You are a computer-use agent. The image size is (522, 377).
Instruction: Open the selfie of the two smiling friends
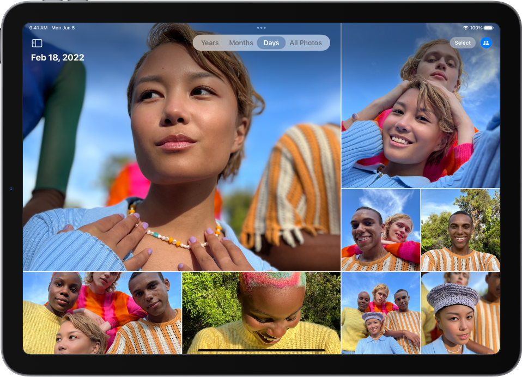(x=380, y=229)
